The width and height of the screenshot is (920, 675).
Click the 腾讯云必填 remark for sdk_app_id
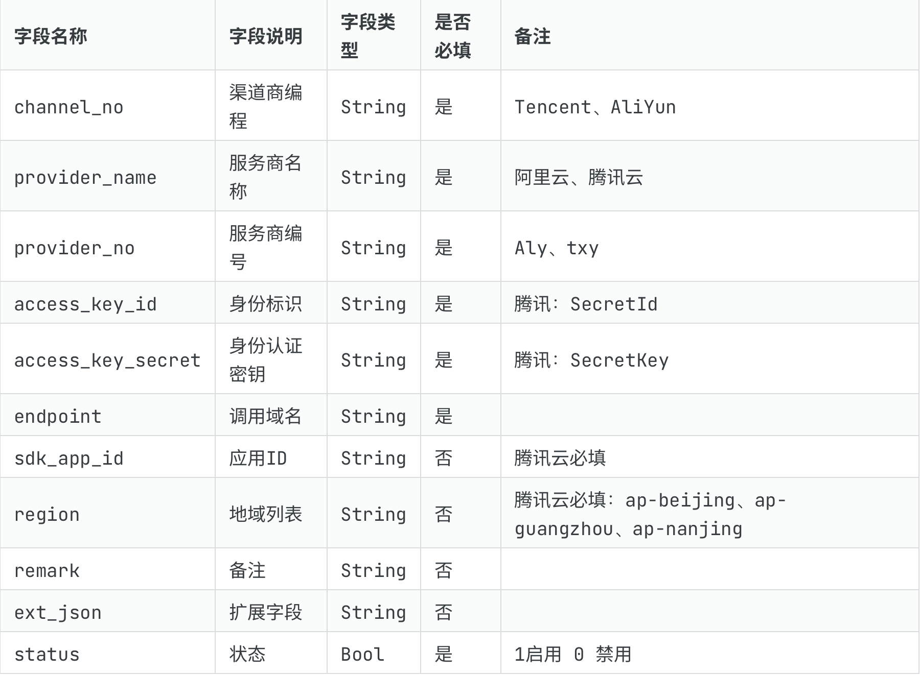click(560, 458)
